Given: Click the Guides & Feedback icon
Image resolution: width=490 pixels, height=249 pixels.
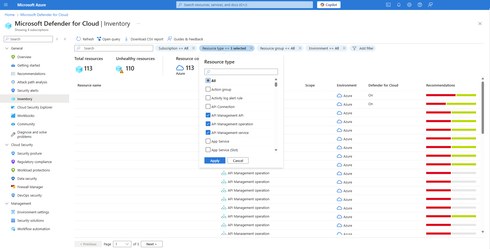Looking at the screenshot, I should [x=170, y=39].
